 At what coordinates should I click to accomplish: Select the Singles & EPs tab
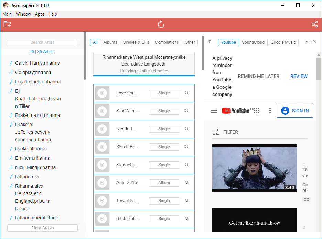pyautogui.click(x=136, y=42)
